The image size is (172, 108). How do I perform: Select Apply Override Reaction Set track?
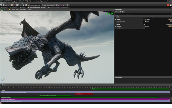(x=85, y=99)
